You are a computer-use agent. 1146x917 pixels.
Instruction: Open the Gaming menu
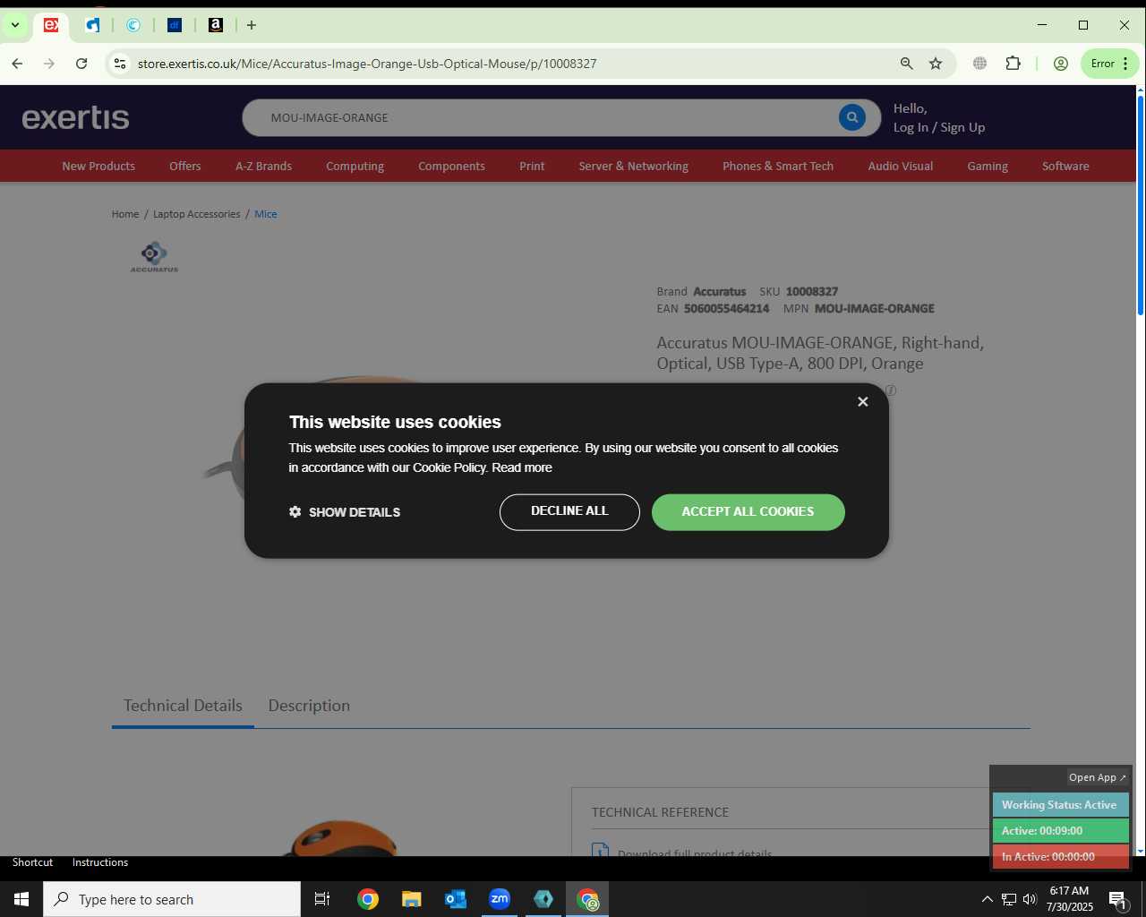988,166
